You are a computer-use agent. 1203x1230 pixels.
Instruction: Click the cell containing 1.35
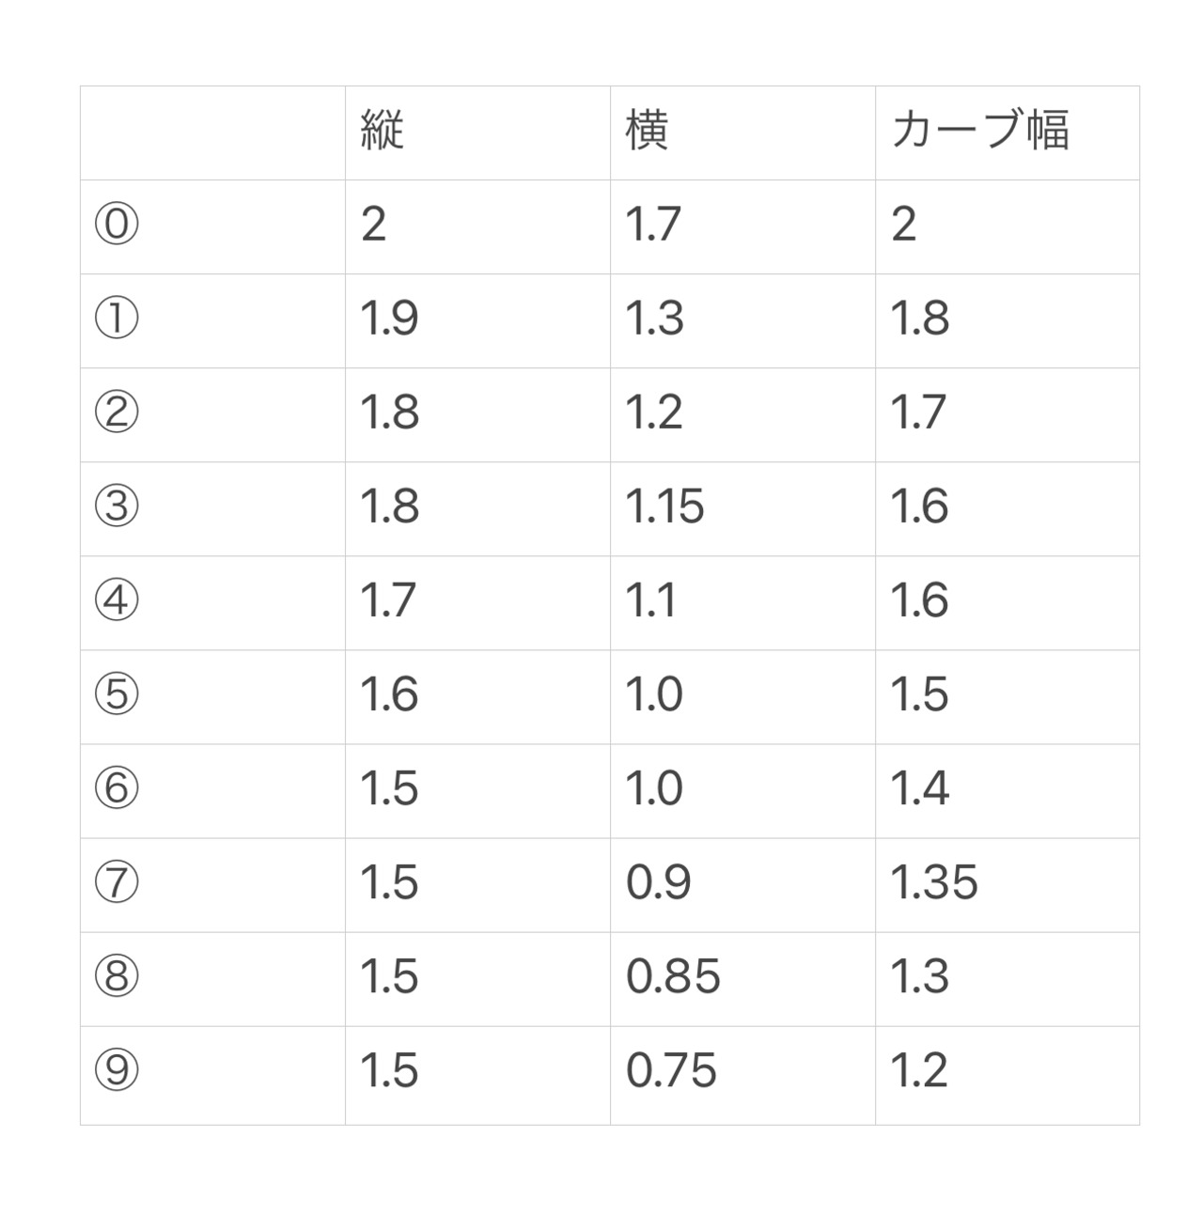pos(933,883)
